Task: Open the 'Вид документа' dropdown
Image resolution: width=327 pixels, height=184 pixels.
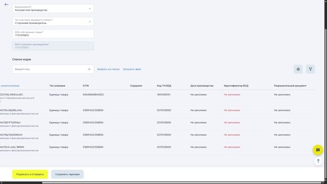Action: click(x=53, y=9)
